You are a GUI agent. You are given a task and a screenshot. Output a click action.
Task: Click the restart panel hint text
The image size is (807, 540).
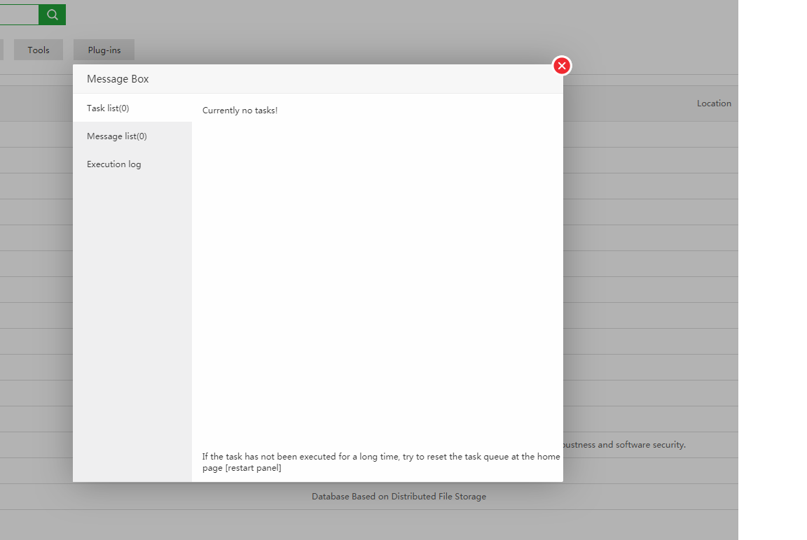[381, 462]
